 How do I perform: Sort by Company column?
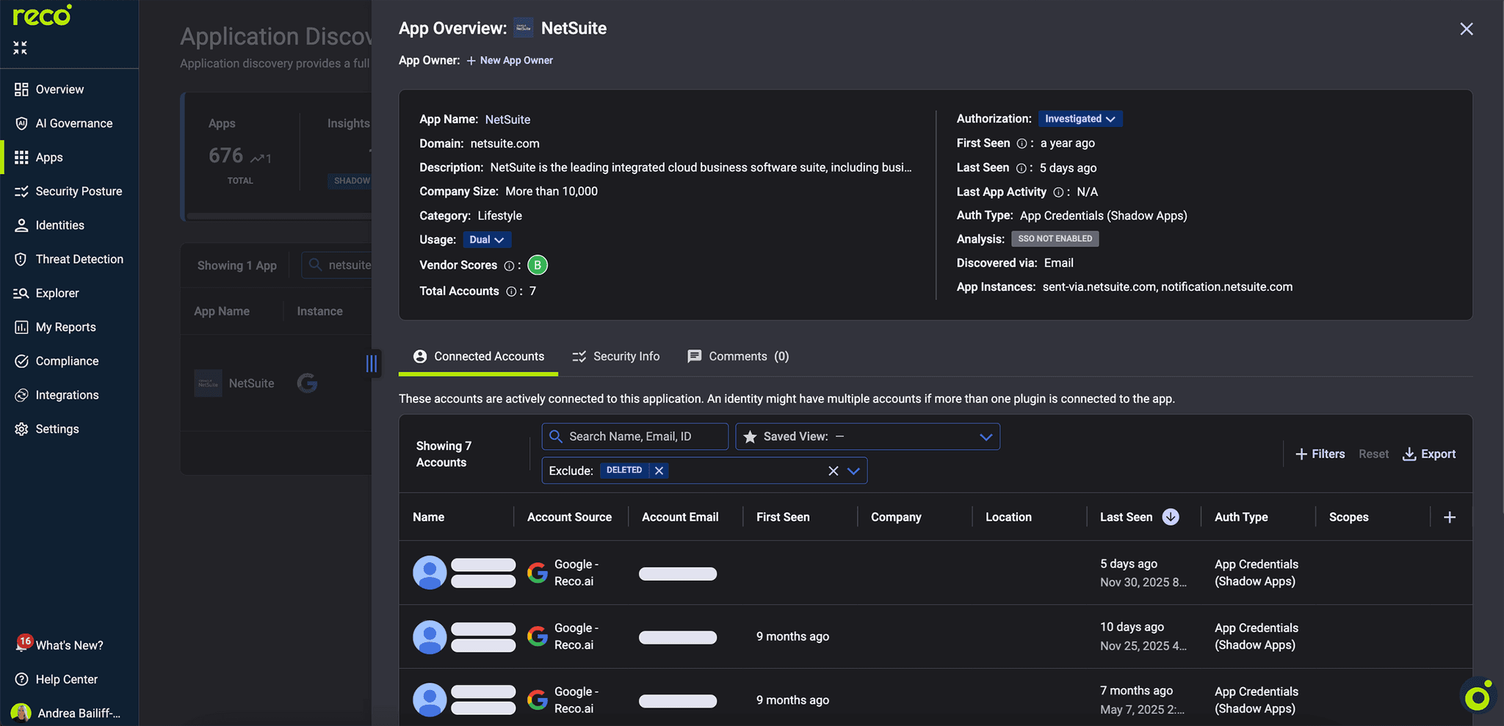coord(896,518)
